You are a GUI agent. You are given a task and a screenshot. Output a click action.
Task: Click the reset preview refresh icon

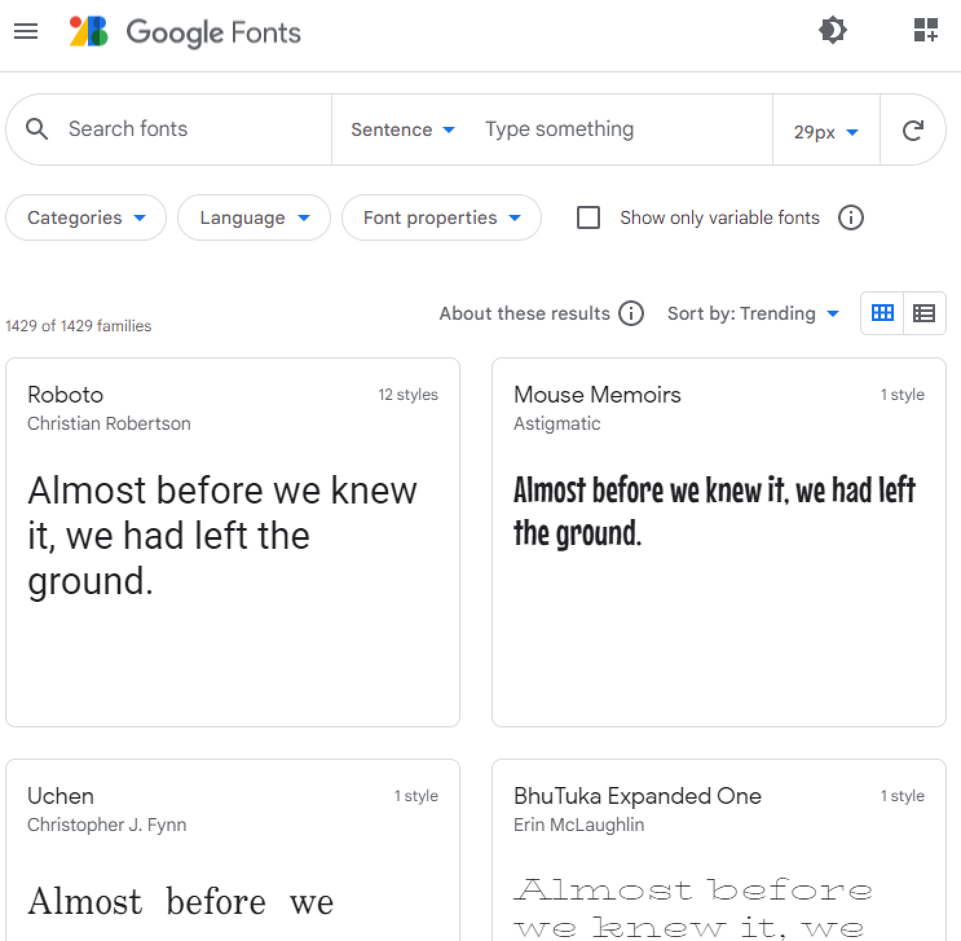point(912,131)
